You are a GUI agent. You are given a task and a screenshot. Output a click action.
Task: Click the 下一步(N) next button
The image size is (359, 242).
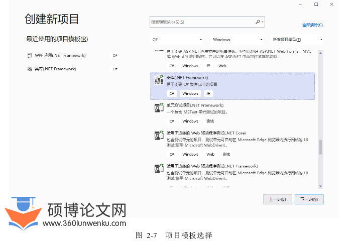click(309, 199)
